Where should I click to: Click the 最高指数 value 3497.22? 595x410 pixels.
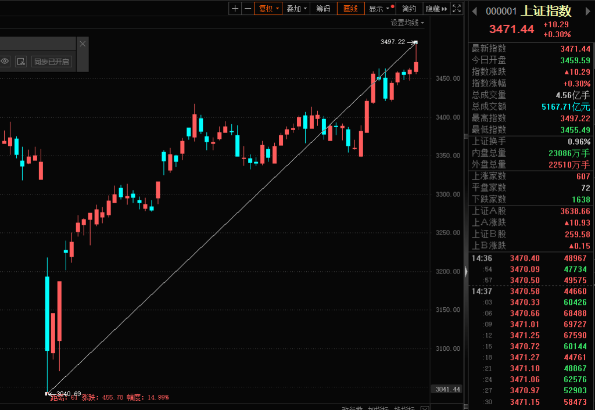575,118
